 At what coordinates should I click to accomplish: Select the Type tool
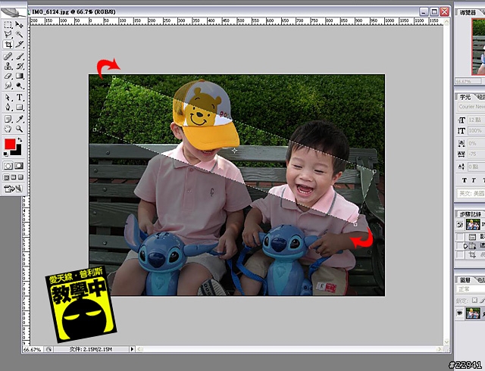(19, 98)
